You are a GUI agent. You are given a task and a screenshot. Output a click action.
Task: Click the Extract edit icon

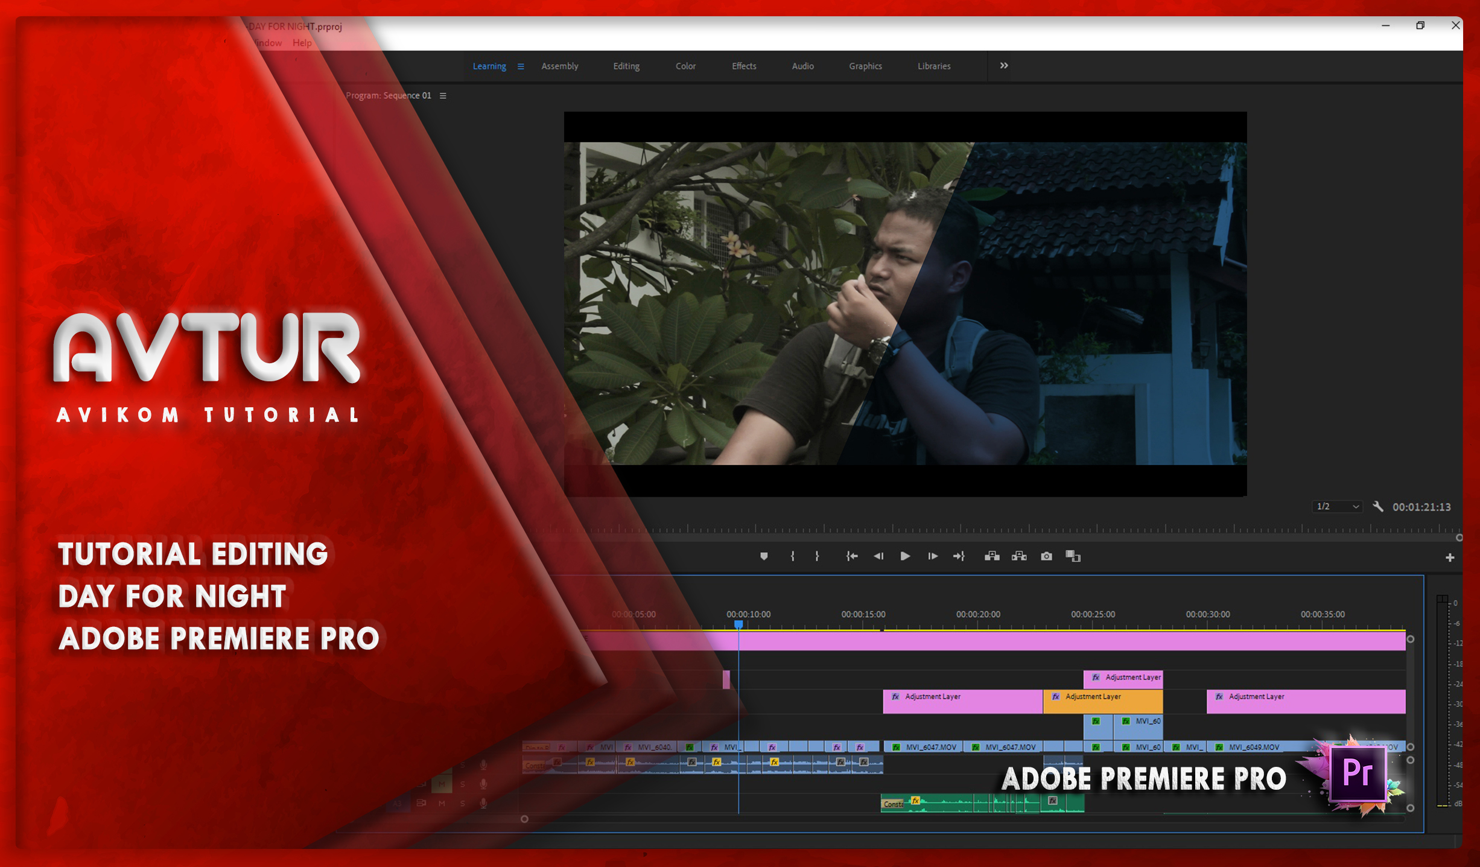pos(1019,556)
